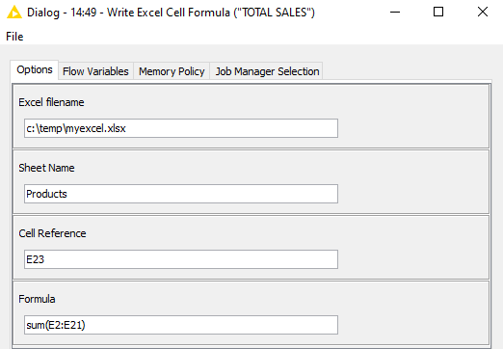503x349 pixels.
Task: Select the Cell Reference field showing E23
Action: [x=181, y=259]
